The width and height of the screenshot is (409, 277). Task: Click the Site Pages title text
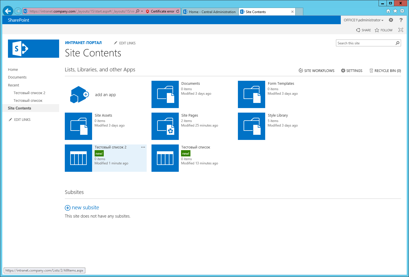pos(190,115)
